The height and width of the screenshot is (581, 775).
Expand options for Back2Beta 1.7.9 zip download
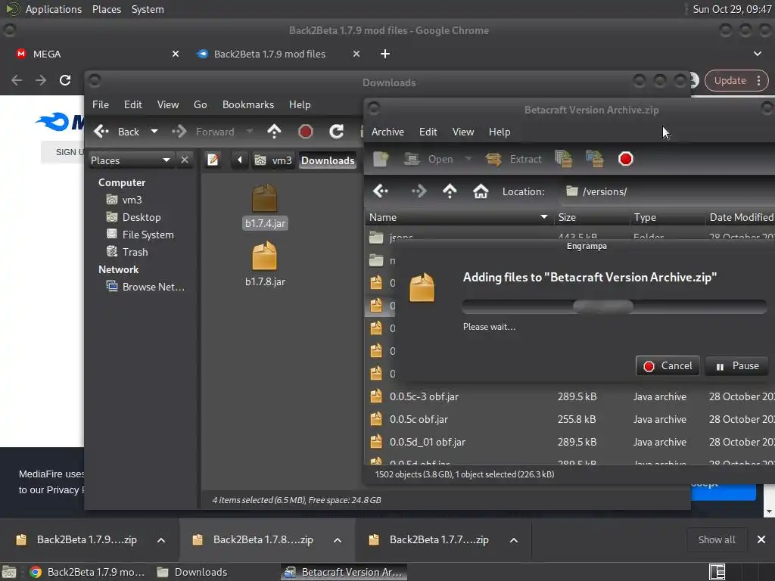click(161, 540)
